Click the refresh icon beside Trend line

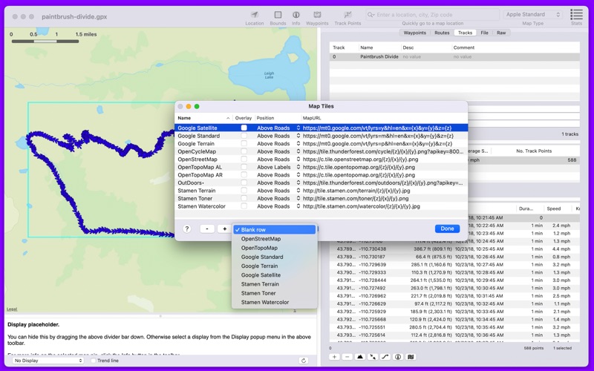coord(304,361)
